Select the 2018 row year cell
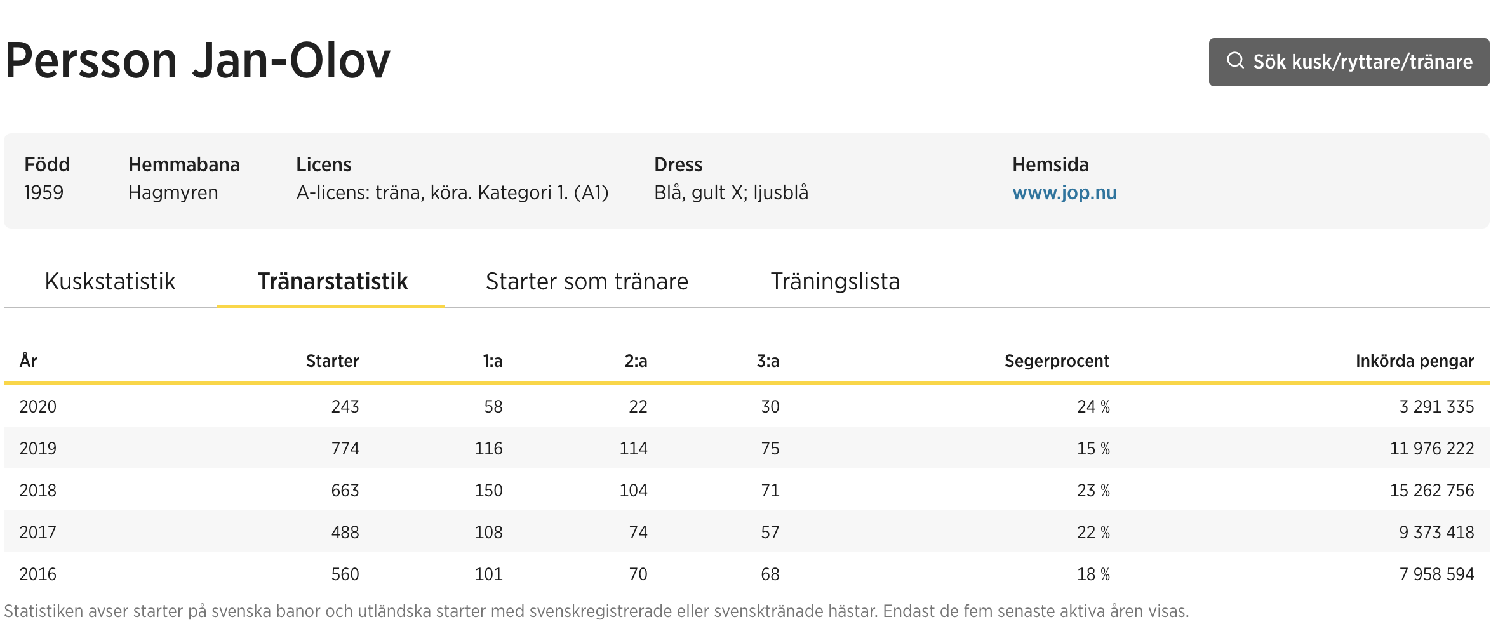The height and width of the screenshot is (636, 1491). click(38, 490)
